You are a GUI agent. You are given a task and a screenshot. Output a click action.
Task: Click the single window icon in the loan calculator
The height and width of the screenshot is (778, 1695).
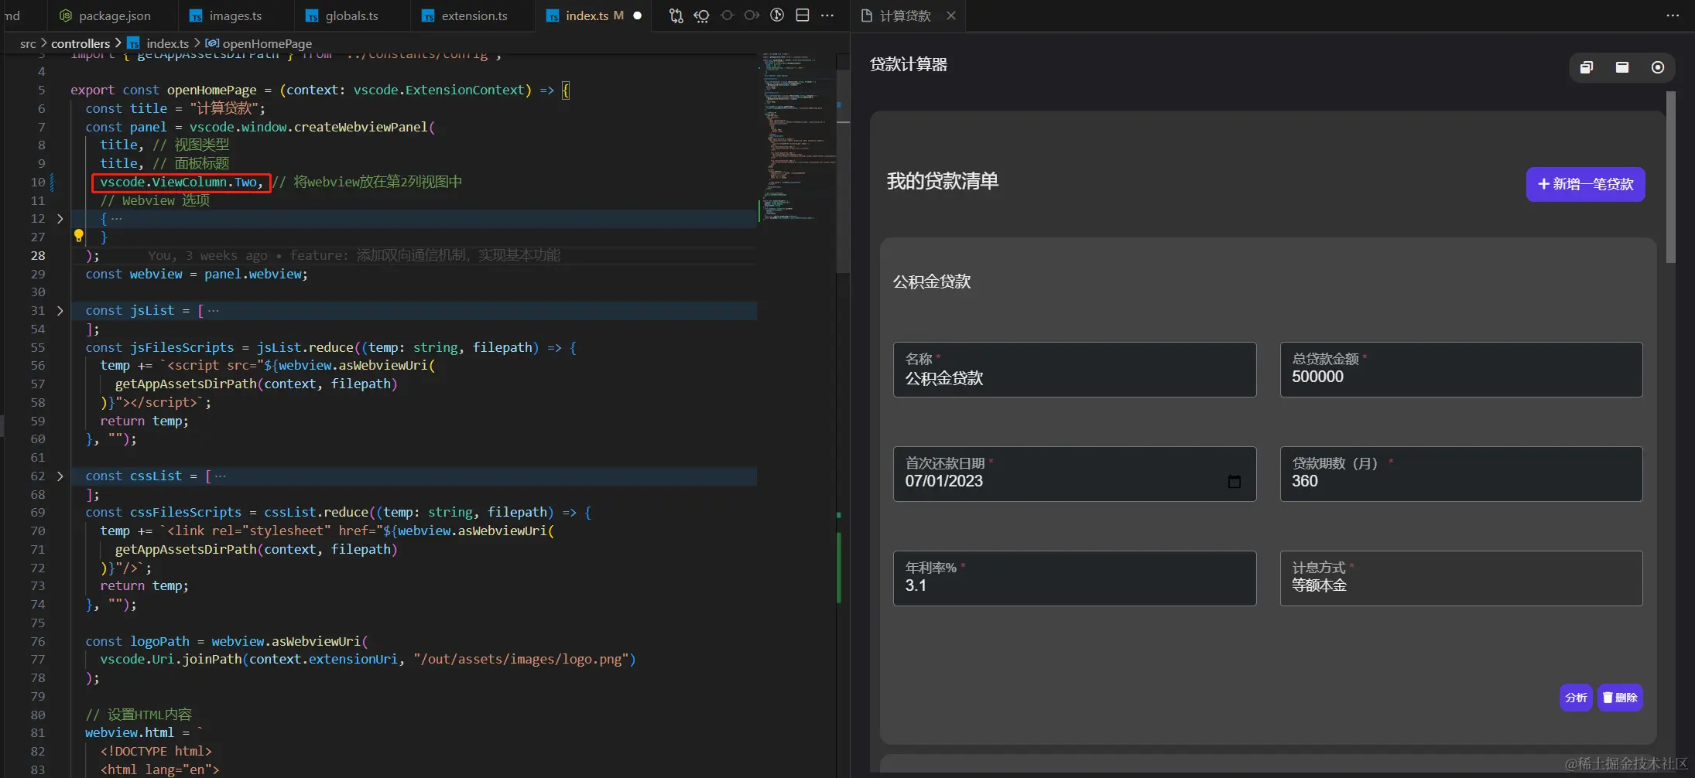coord(1622,67)
